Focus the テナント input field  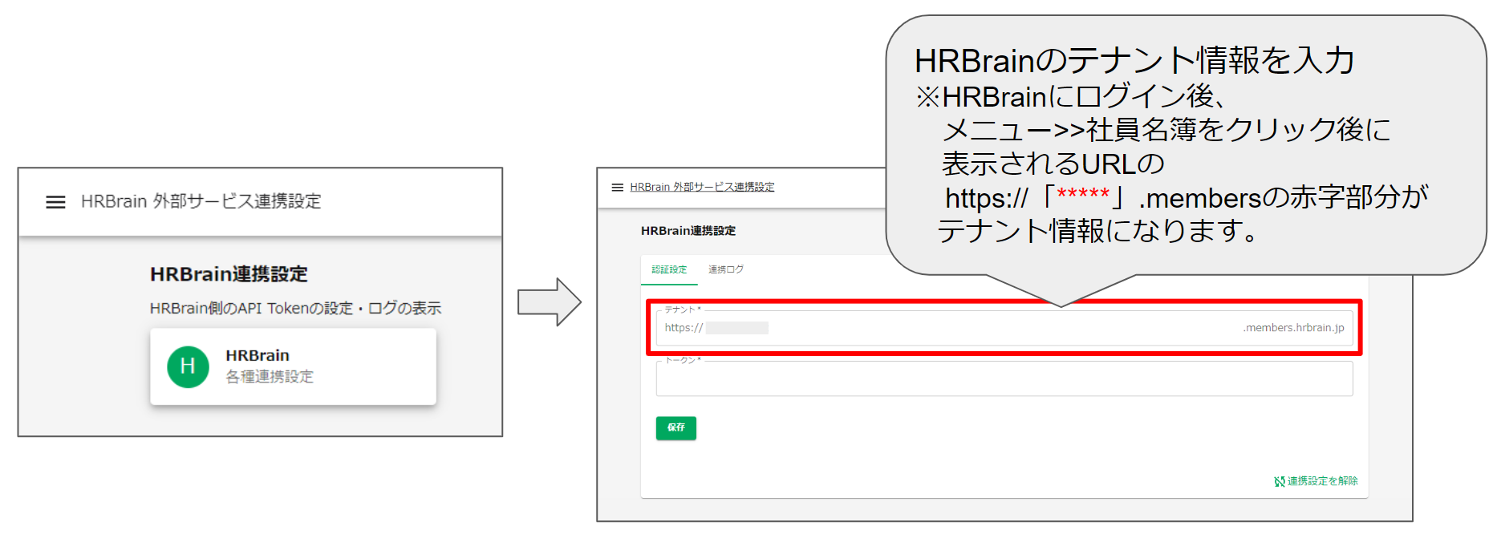click(1004, 328)
